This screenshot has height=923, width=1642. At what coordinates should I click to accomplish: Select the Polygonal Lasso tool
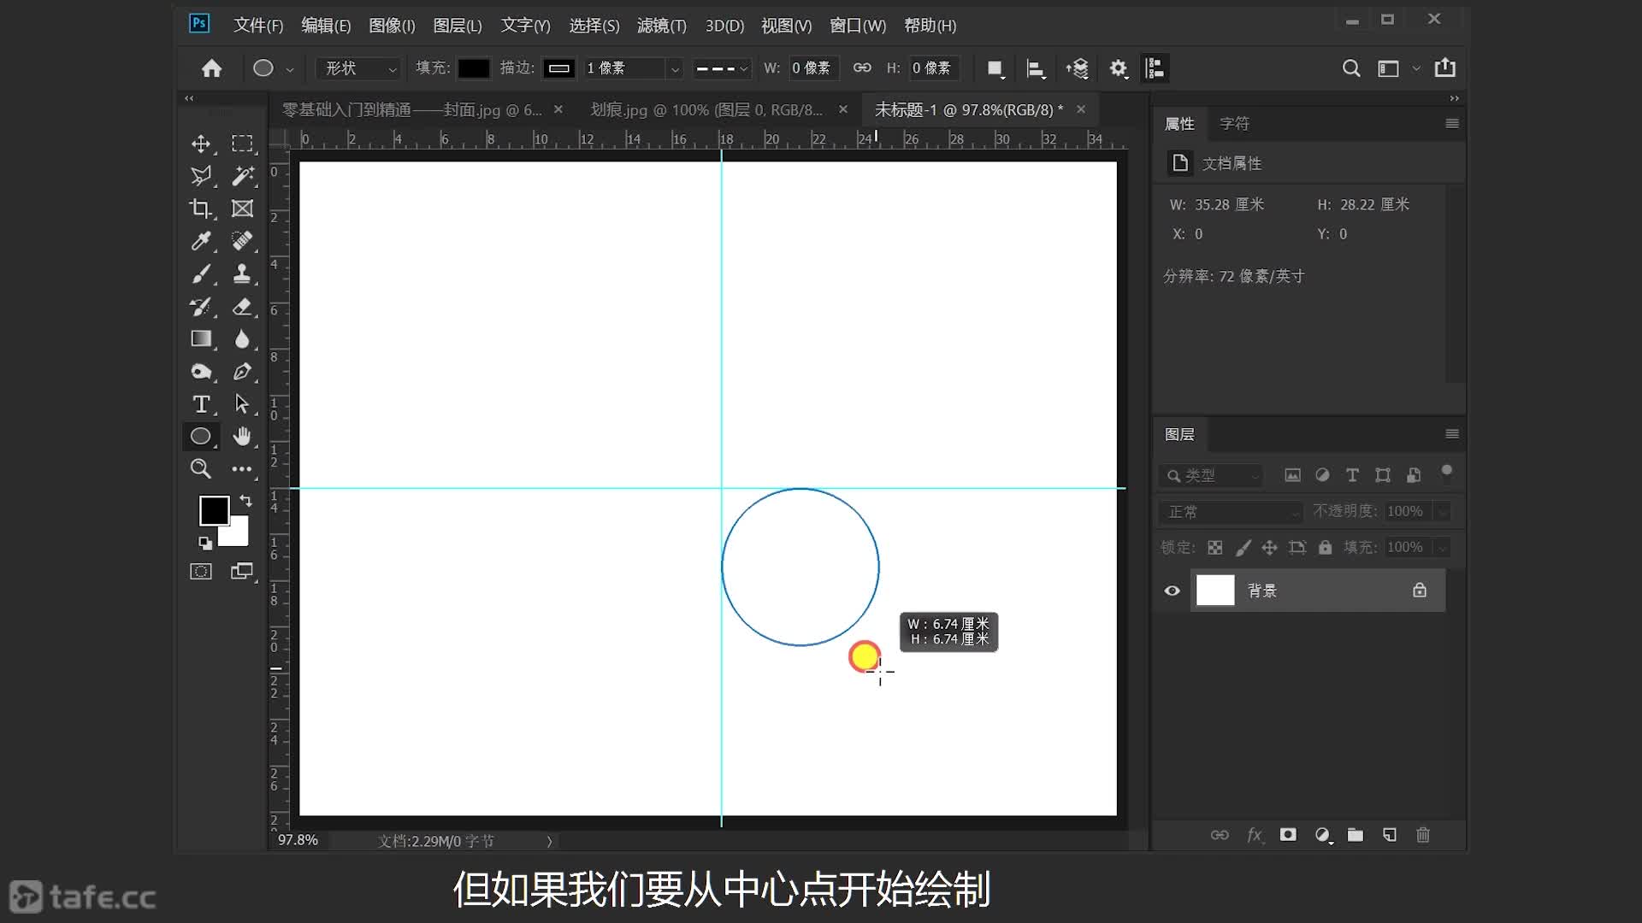[x=201, y=176]
